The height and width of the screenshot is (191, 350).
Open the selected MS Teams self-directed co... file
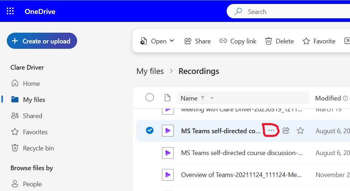[x=221, y=131]
